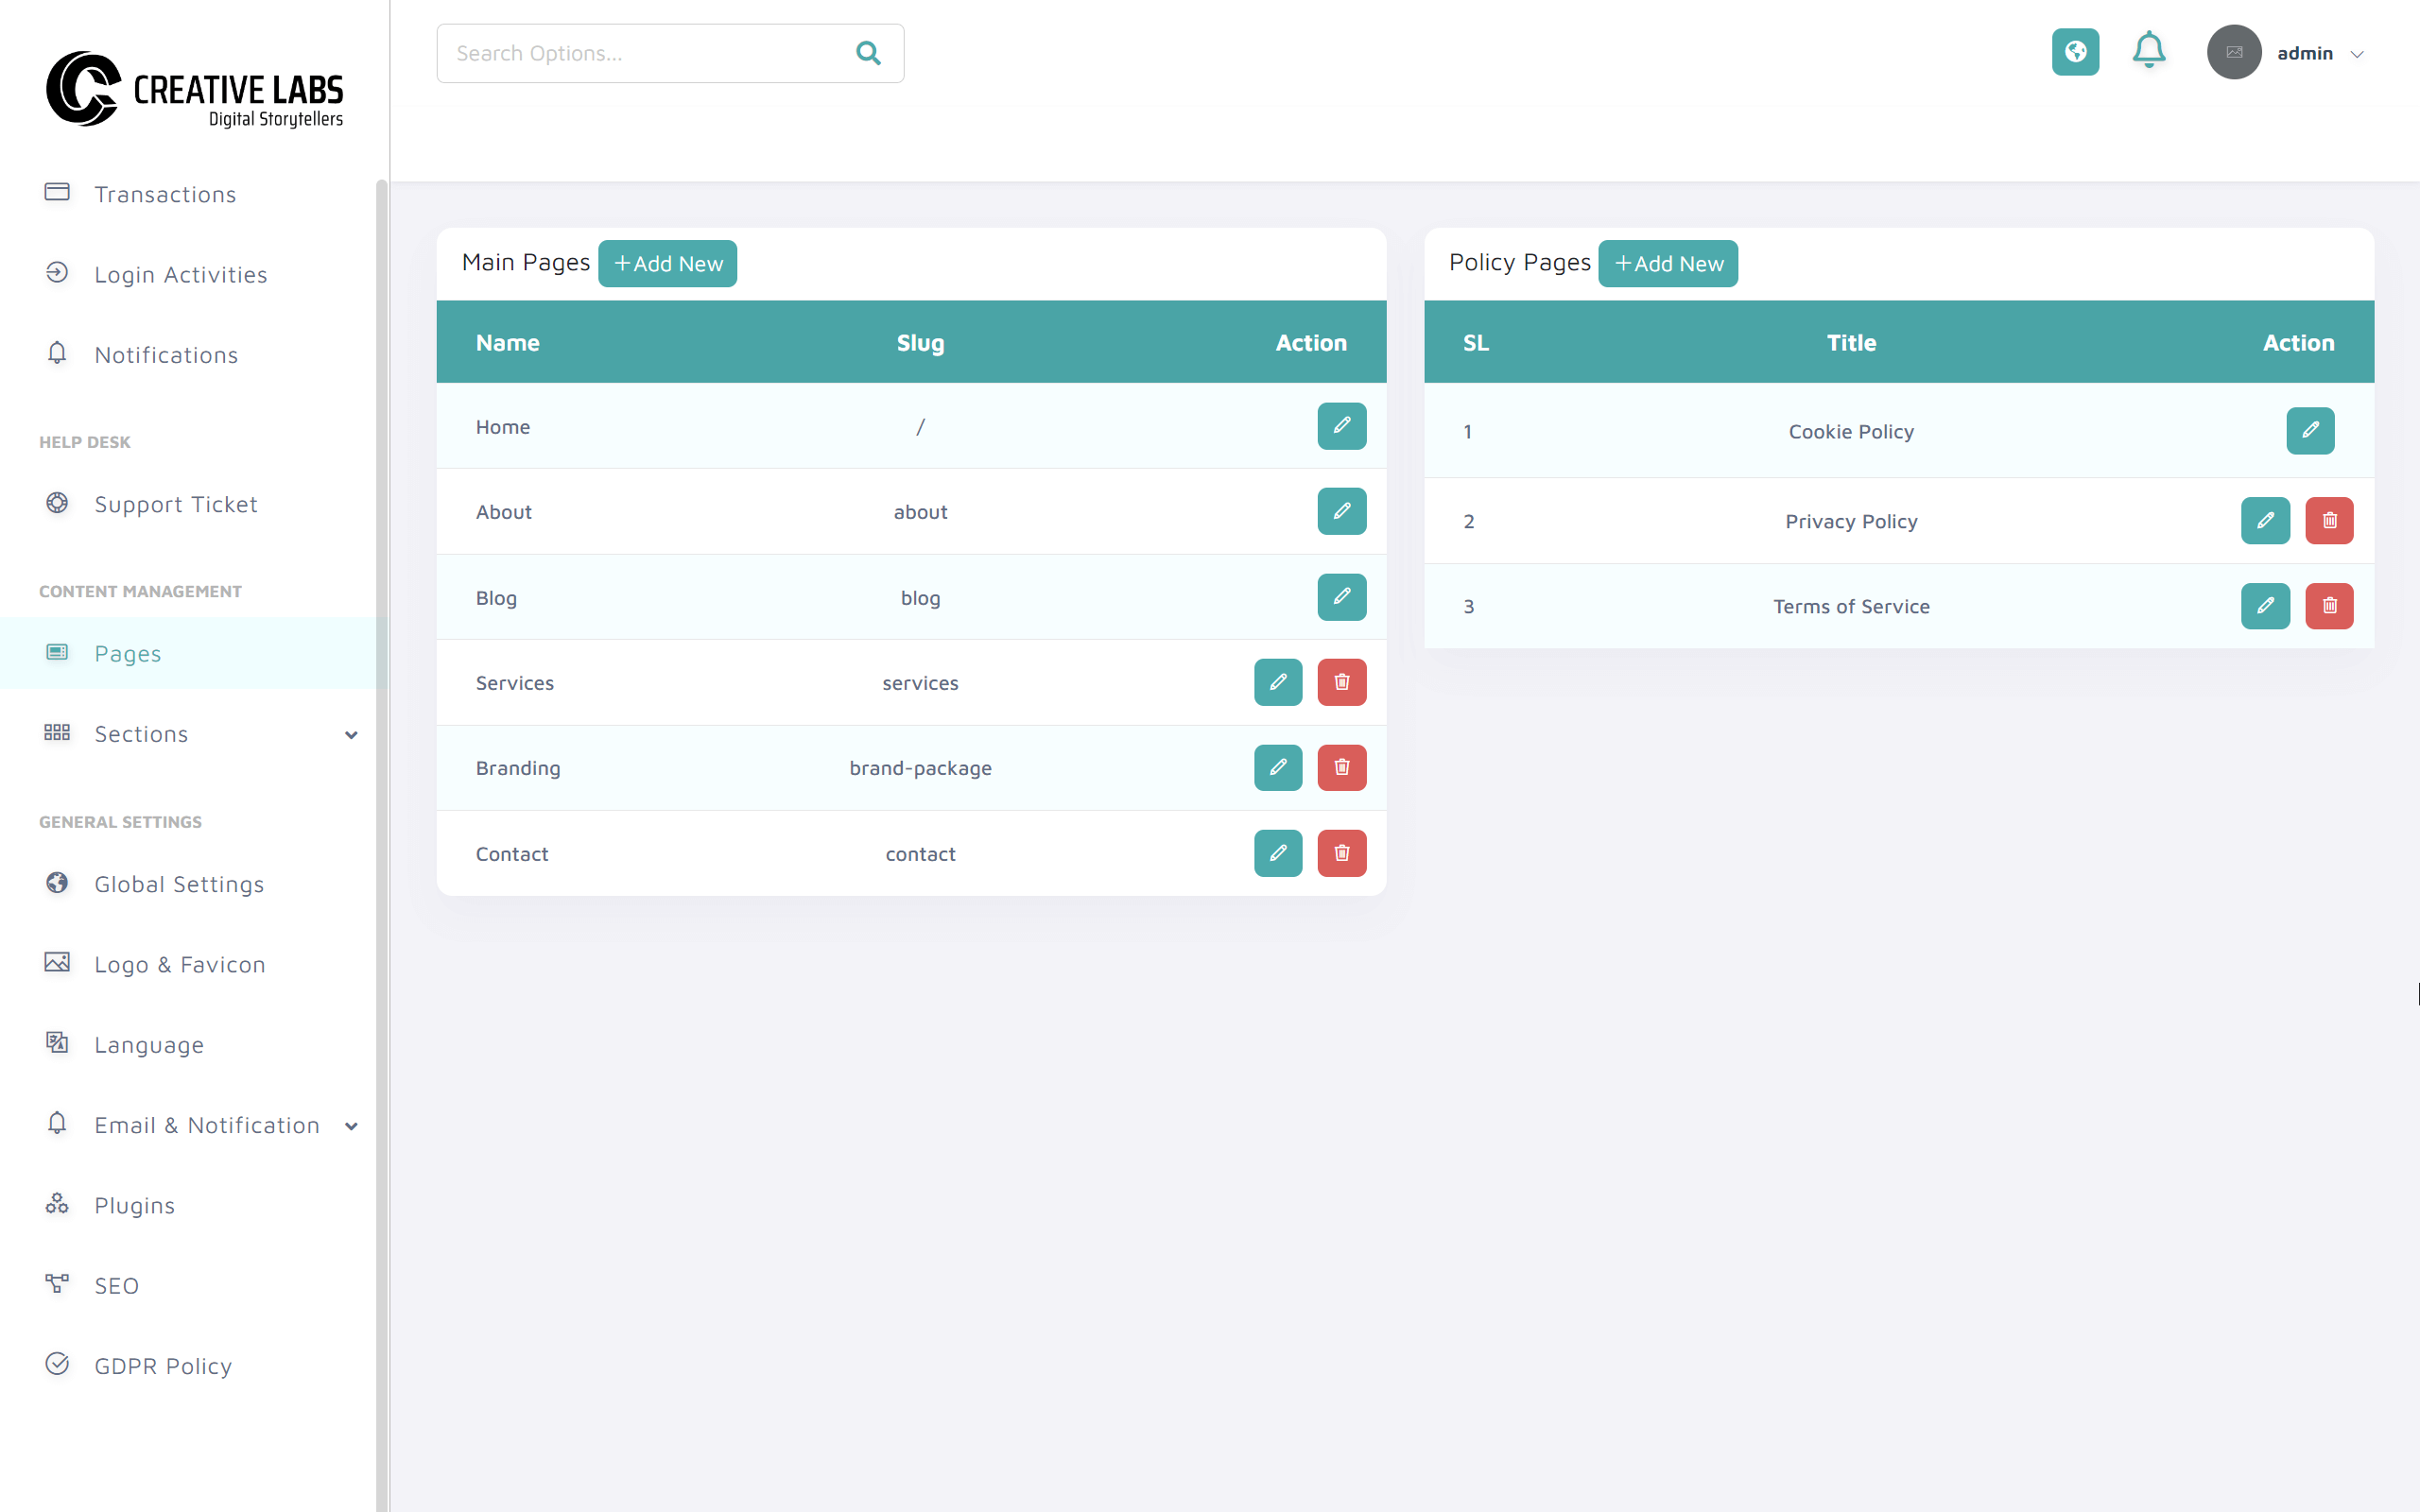
Task: Open GDPR Policy settings
Action: (162, 1365)
